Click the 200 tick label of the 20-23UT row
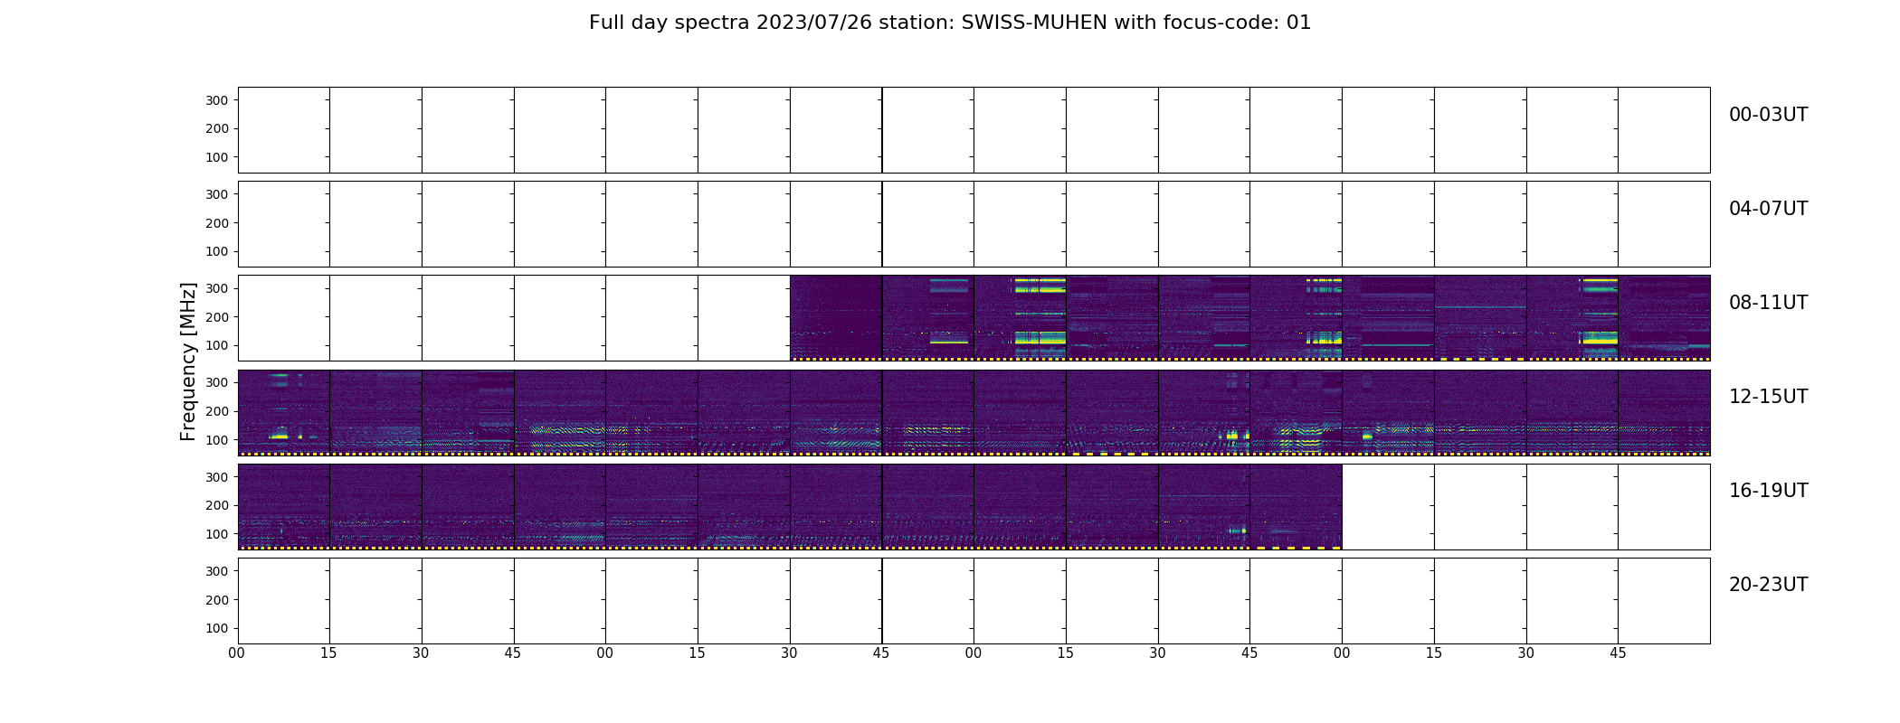Viewport: 1900px width, 723px height. pyautogui.click(x=217, y=600)
